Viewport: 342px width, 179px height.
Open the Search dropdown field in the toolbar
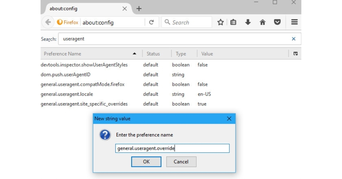pos(187,22)
